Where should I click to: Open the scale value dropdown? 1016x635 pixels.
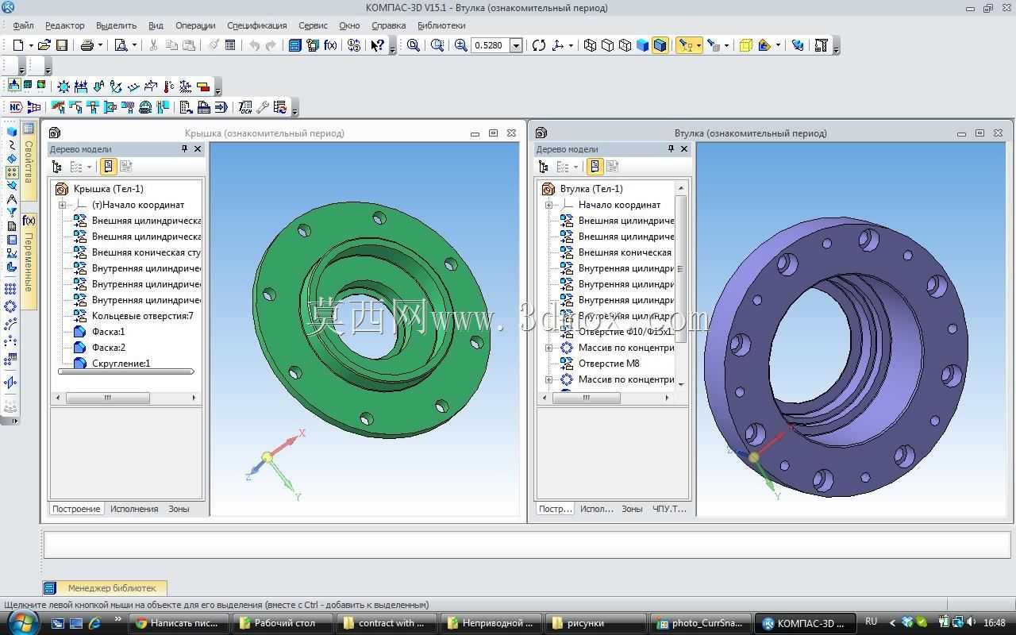[516, 45]
